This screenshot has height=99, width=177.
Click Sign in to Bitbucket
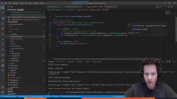pyautogui.click(x=37, y=96)
